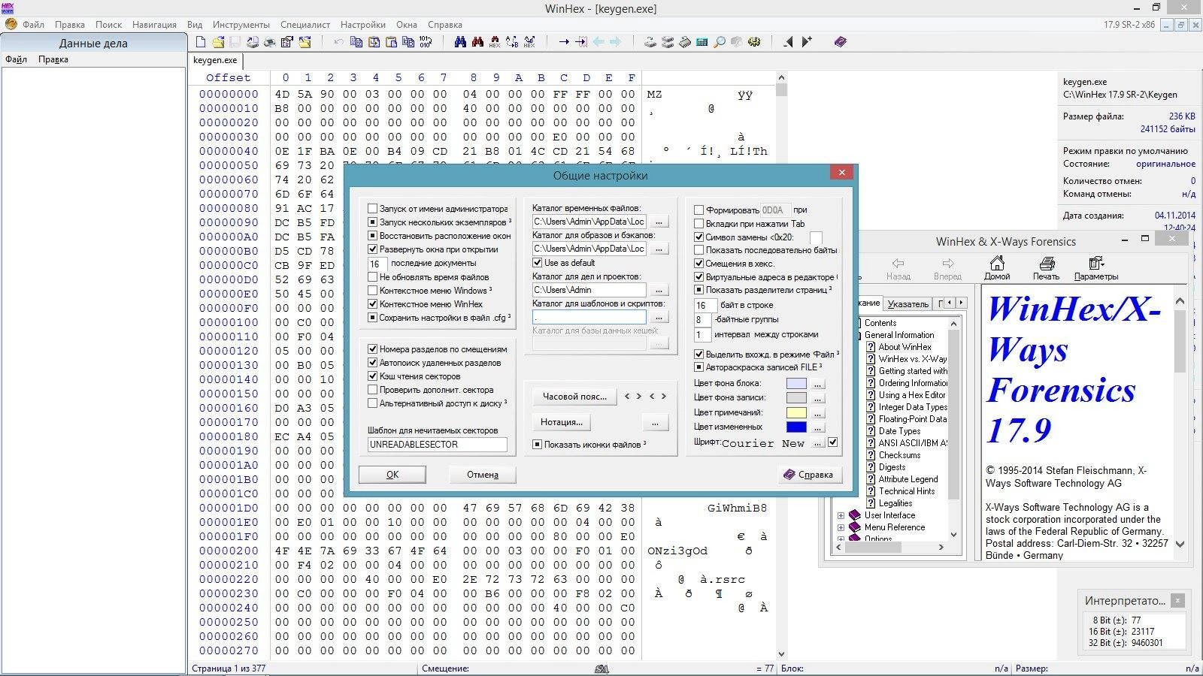Open file properties toolbar icon

(x=286, y=42)
